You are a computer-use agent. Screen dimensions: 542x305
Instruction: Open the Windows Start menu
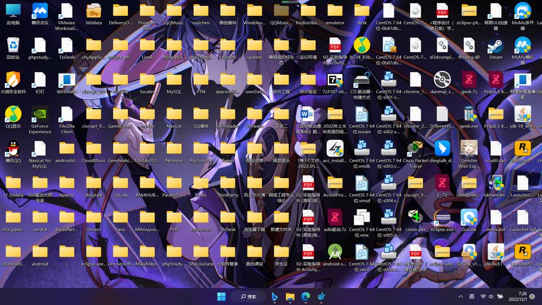coord(221,296)
